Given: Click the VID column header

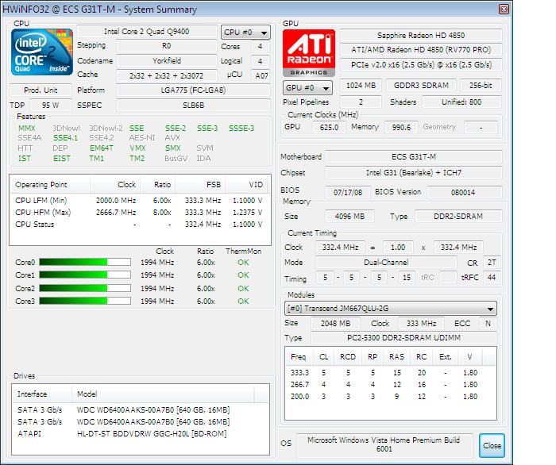Looking at the screenshot, I should 247,185.
